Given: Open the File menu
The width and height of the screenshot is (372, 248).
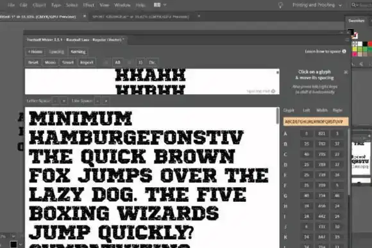Looking at the screenshot, I should point(11,4).
